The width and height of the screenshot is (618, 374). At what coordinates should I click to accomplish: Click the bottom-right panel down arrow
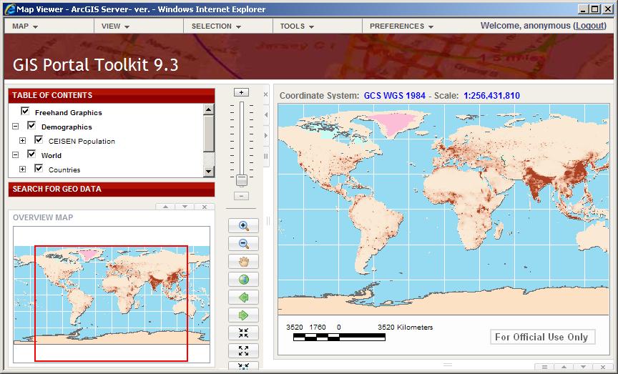[583, 367]
